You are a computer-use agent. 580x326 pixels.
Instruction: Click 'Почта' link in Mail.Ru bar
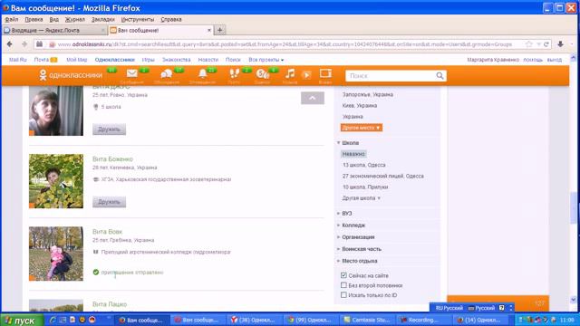tap(42, 60)
